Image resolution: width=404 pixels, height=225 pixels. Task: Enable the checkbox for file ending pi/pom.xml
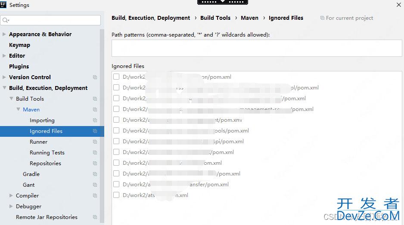coord(116,142)
